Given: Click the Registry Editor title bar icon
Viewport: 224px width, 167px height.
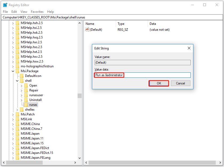Looking at the screenshot, I should pos(5,5).
